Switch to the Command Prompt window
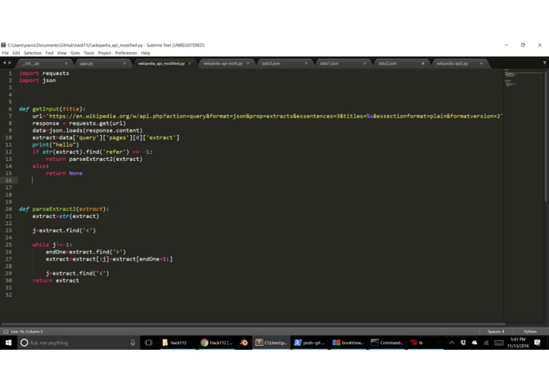The height and width of the screenshot is (390, 549). [386, 343]
